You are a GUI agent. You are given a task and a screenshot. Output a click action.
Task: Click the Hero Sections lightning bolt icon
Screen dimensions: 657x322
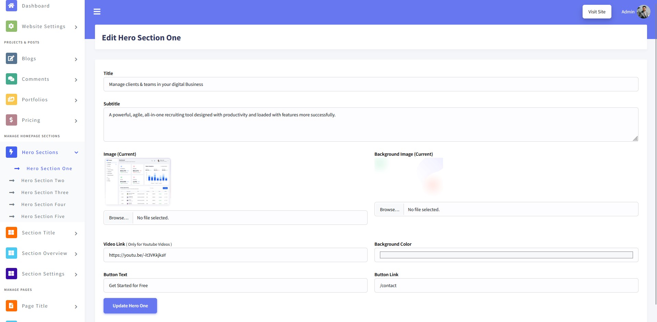tap(11, 152)
